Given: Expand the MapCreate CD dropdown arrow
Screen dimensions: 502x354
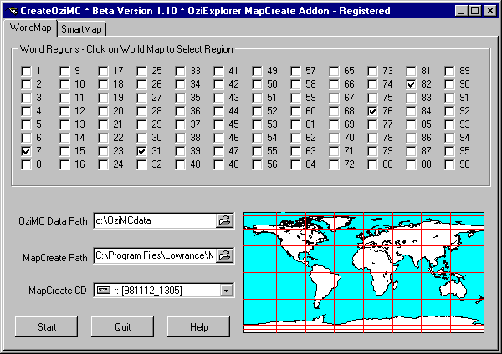Looking at the screenshot, I should pos(225,290).
